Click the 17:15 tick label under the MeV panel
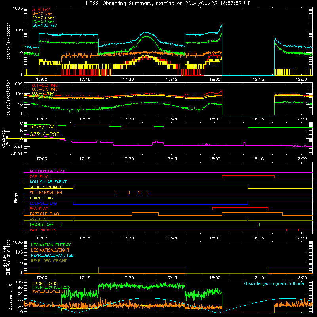The width and height of the screenshot is (317, 317). (85, 119)
